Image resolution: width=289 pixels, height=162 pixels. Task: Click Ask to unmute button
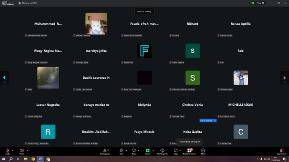click(x=206, y=121)
